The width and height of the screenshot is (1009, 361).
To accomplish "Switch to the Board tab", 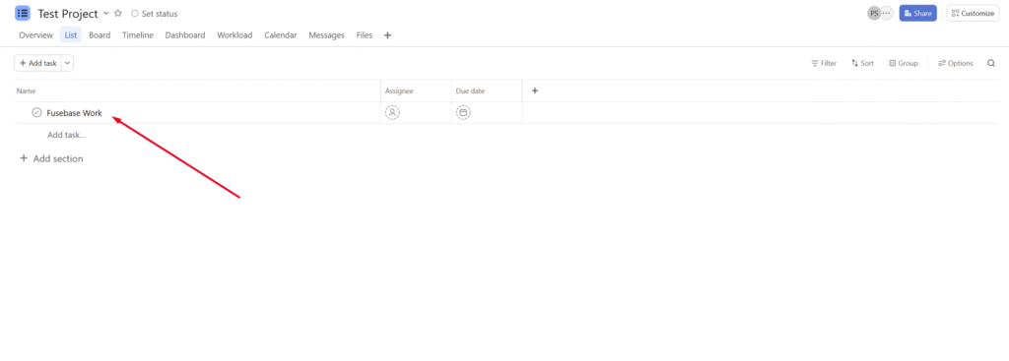I will (x=100, y=35).
